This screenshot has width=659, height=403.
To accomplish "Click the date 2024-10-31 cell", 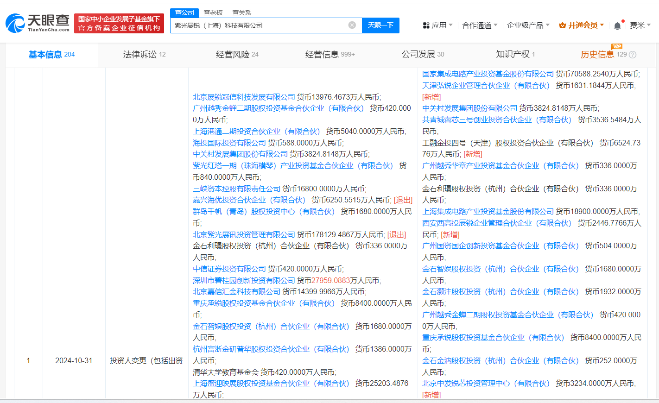I will (74, 361).
